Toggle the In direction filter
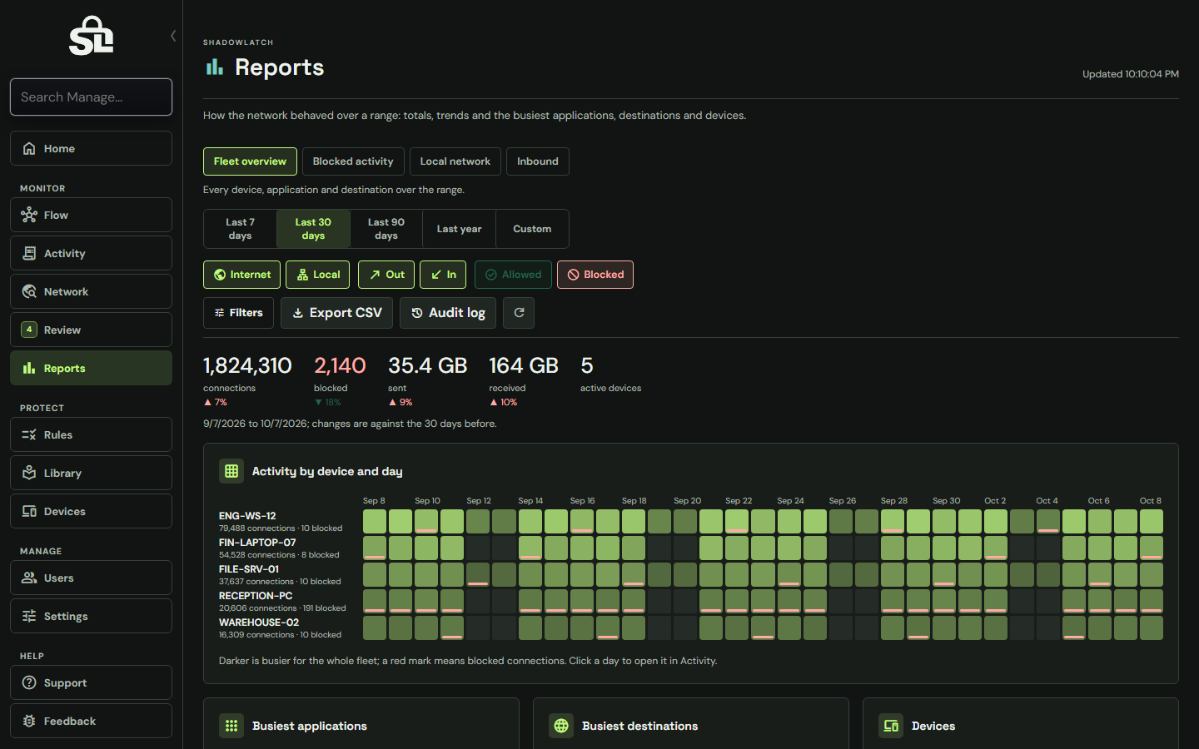Image resolution: width=1199 pixels, height=749 pixels. coord(443,275)
